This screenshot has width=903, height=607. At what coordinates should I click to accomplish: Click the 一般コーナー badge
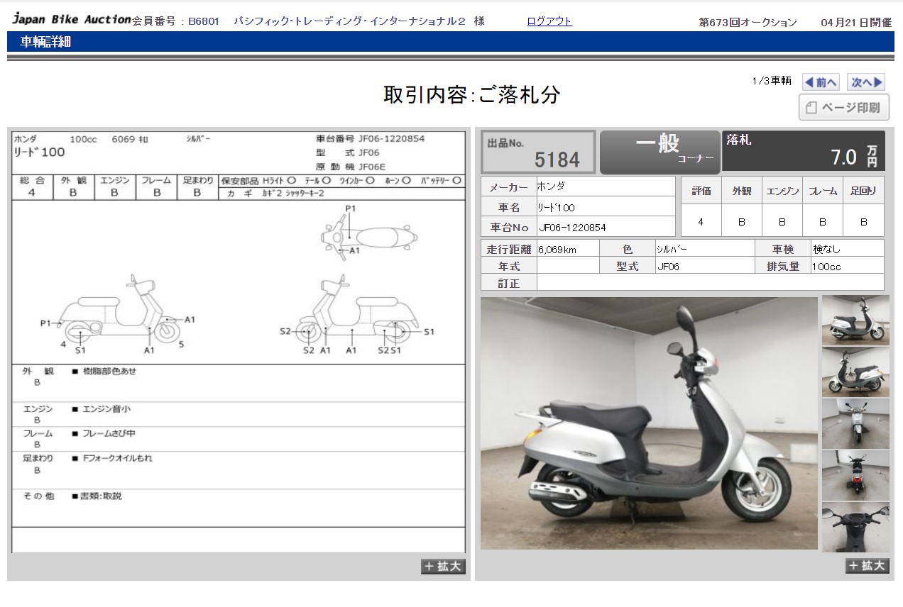pyautogui.click(x=660, y=152)
